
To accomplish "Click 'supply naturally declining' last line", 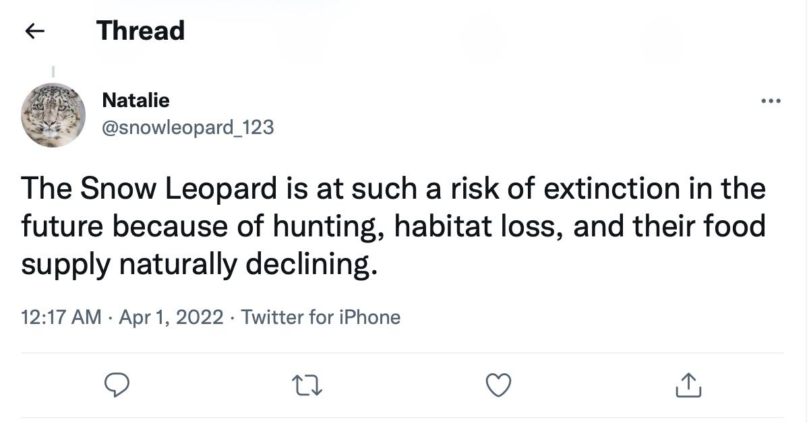I will pyautogui.click(x=196, y=264).
